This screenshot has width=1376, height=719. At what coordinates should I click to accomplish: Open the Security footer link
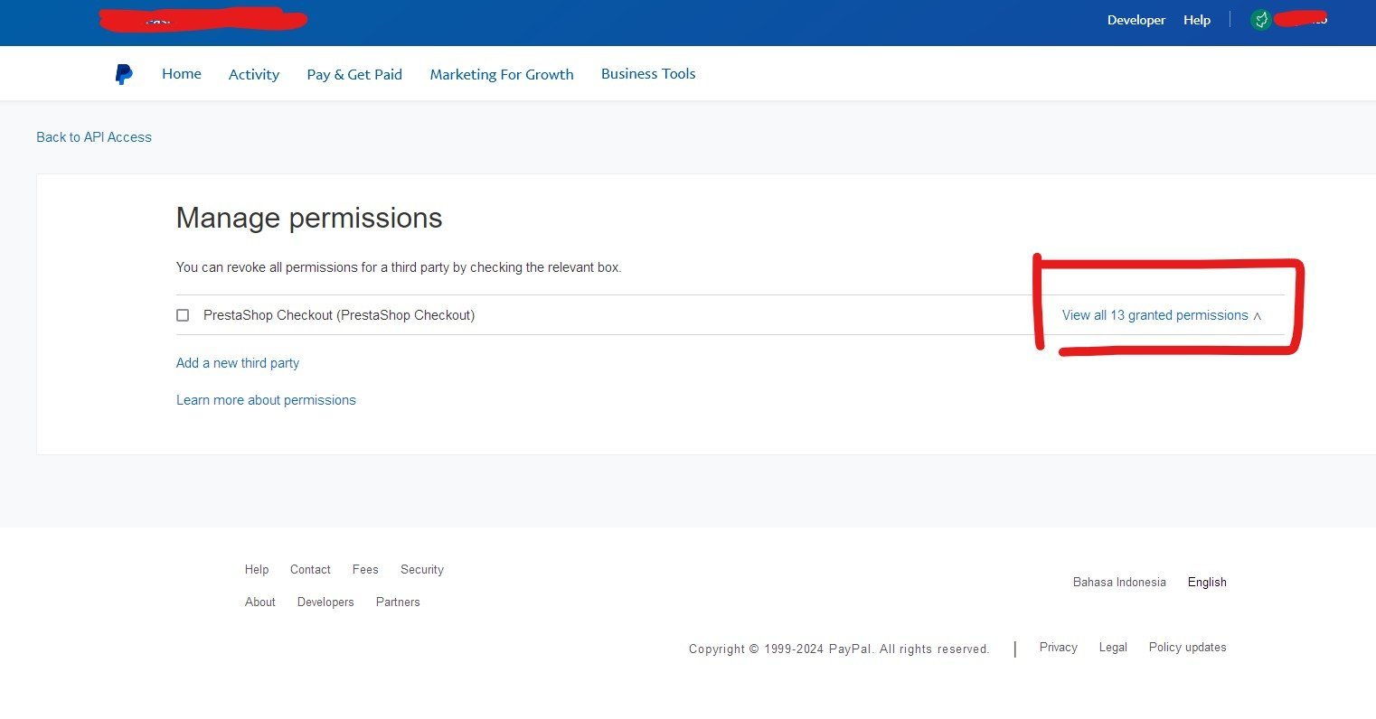pos(422,570)
